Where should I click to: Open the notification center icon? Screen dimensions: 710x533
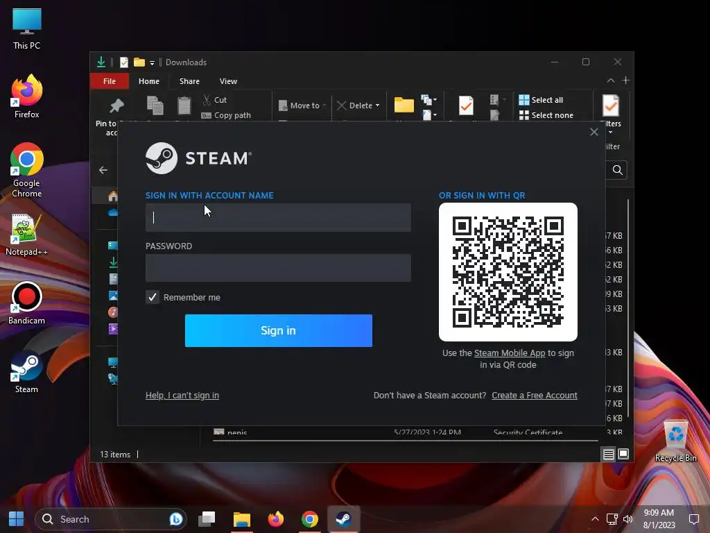click(x=693, y=519)
